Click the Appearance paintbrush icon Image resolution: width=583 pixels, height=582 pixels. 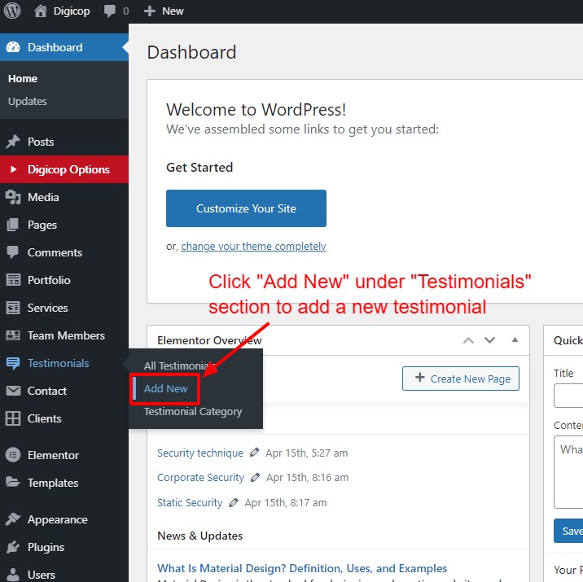pos(13,519)
